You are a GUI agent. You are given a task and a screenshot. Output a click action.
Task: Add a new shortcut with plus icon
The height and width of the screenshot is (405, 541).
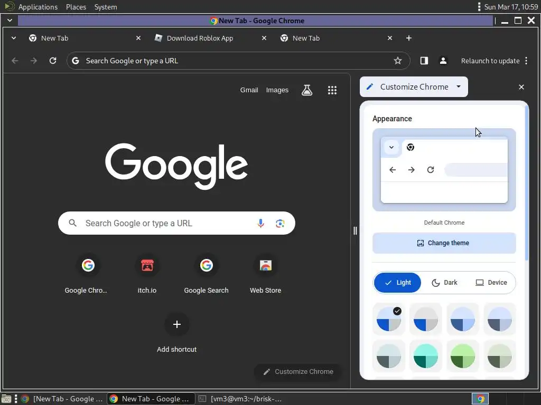coord(176,324)
